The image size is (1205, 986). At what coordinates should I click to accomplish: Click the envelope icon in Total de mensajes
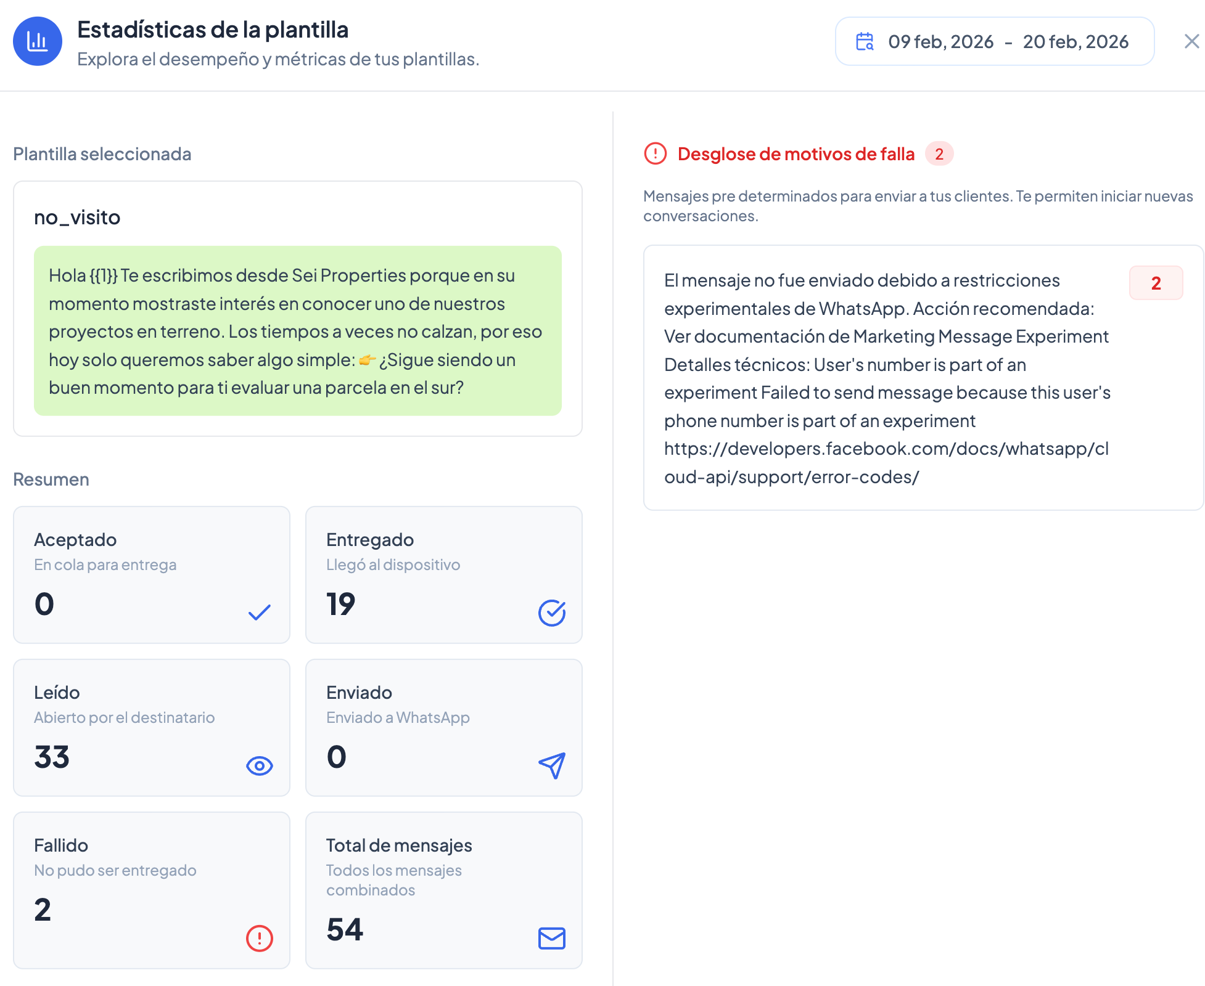pyautogui.click(x=552, y=938)
